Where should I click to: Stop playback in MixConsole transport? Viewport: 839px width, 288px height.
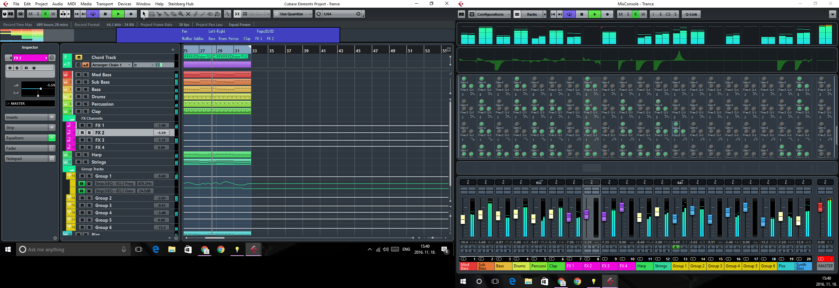click(x=582, y=14)
